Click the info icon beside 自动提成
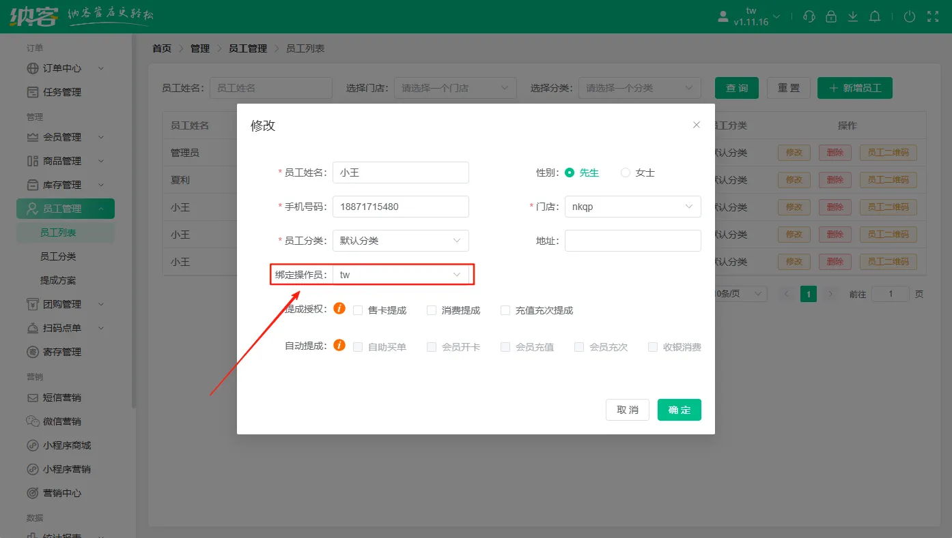This screenshot has height=538, width=952. click(x=339, y=346)
